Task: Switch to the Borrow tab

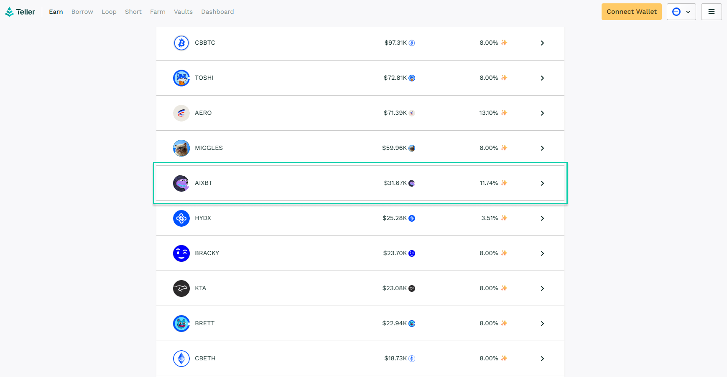Action: click(x=82, y=12)
